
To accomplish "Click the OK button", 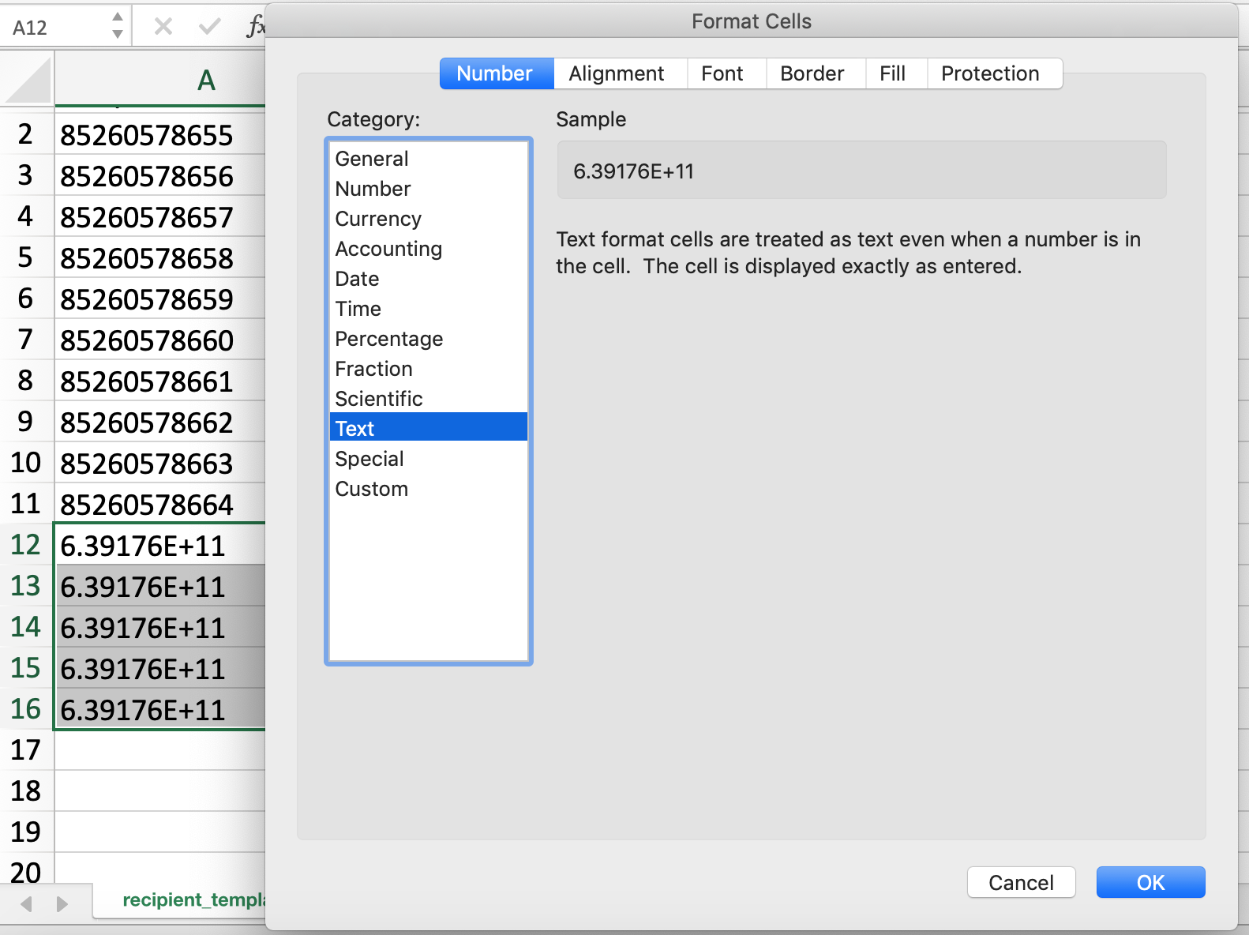I will tap(1150, 882).
